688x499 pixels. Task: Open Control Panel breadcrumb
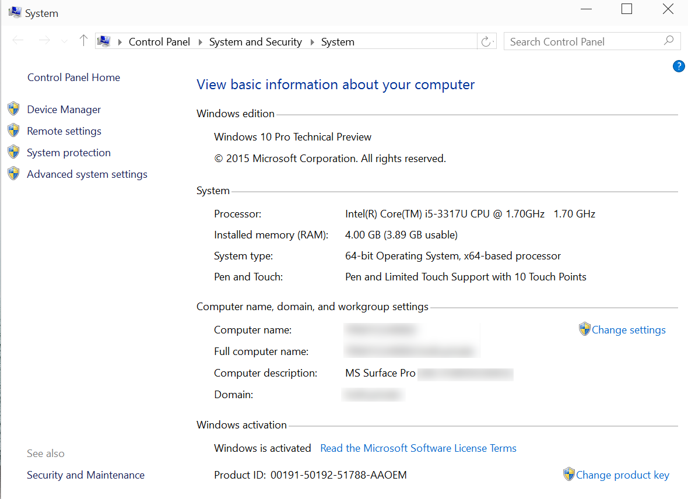pos(159,42)
